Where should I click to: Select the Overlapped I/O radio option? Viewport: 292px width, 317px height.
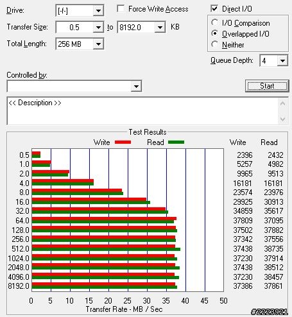tap(214, 33)
